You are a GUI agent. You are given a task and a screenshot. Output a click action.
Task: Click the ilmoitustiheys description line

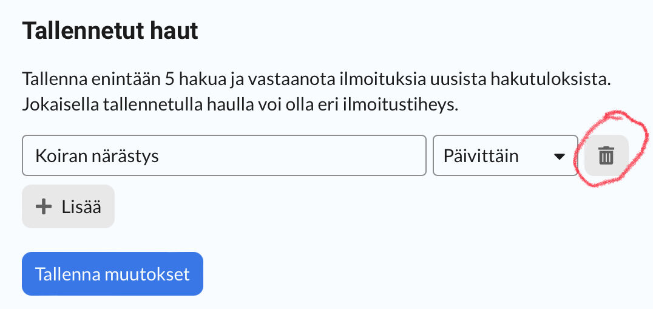point(240,104)
